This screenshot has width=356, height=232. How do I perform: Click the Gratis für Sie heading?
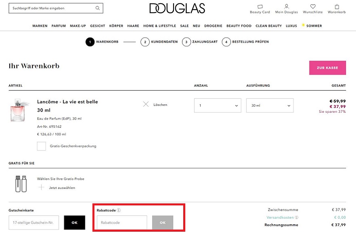click(x=21, y=163)
